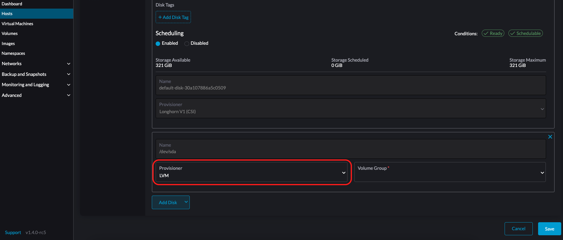Click the Ready condition badge

click(493, 33)
